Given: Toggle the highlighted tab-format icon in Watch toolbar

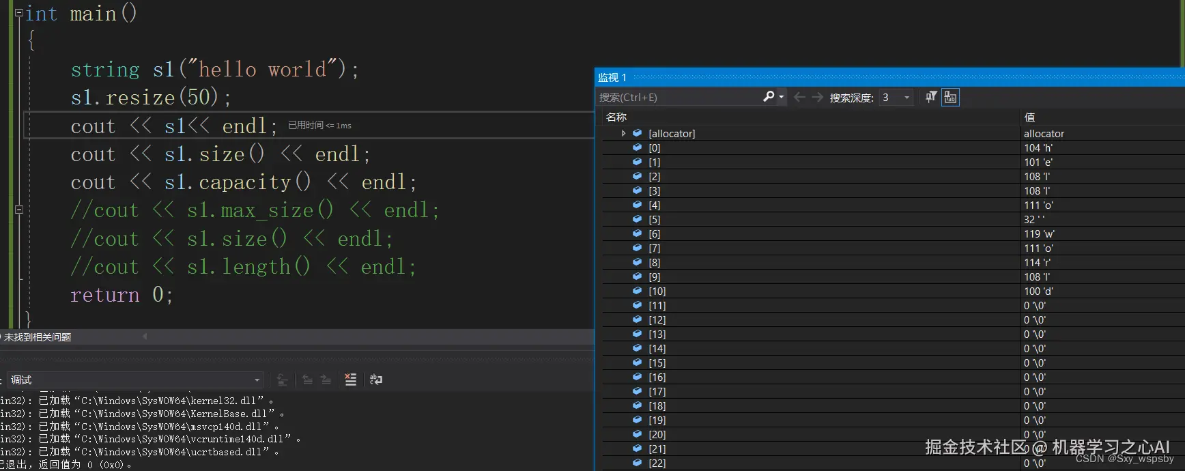Looking at the screenshot, I should coord(950,98).
